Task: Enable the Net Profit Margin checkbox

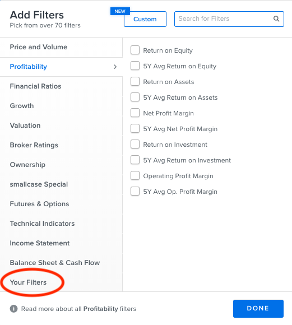Action: (x=135, y=113)
